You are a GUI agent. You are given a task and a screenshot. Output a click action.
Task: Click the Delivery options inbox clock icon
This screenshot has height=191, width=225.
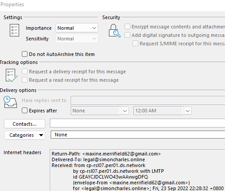[x=10, y=102]
